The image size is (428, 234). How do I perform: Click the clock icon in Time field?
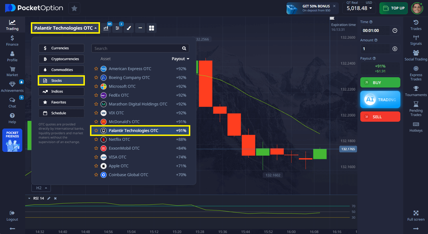point(395,30)
